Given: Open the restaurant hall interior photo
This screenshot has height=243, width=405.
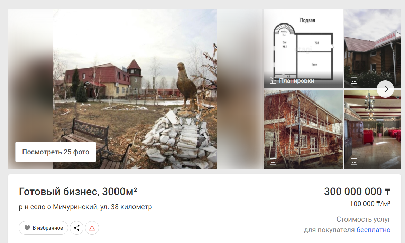Looking at the screenshot, I should point(372,130).
